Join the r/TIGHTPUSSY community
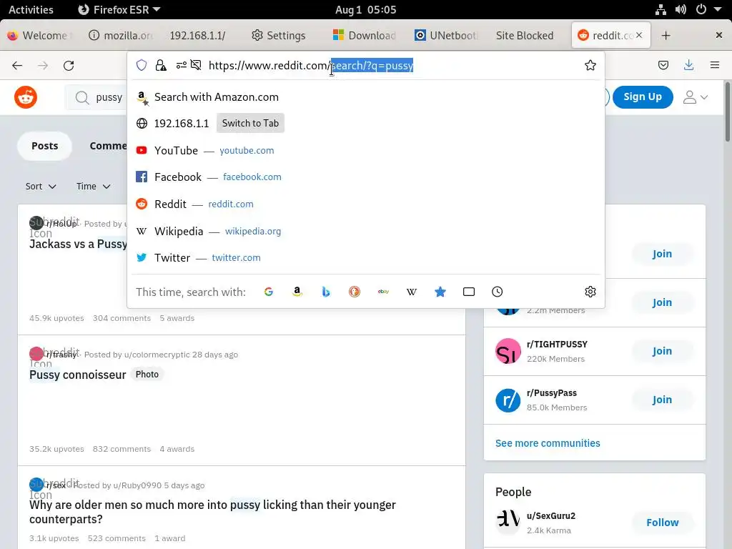This screenshot has height=549, width=732. pyautogui.click(x=662, y=351)
